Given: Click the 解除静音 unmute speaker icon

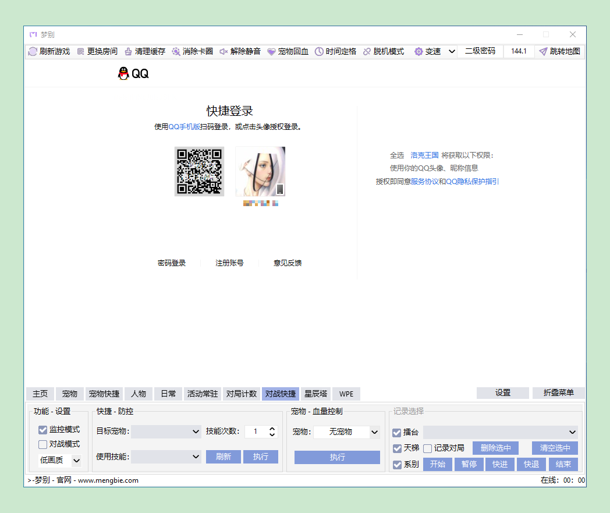Looking at the screenshot, I should pyautogui.click(x=224, y=52).
